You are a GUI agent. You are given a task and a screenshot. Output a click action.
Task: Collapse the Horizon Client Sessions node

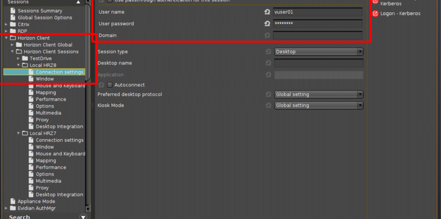coord(12,51)
